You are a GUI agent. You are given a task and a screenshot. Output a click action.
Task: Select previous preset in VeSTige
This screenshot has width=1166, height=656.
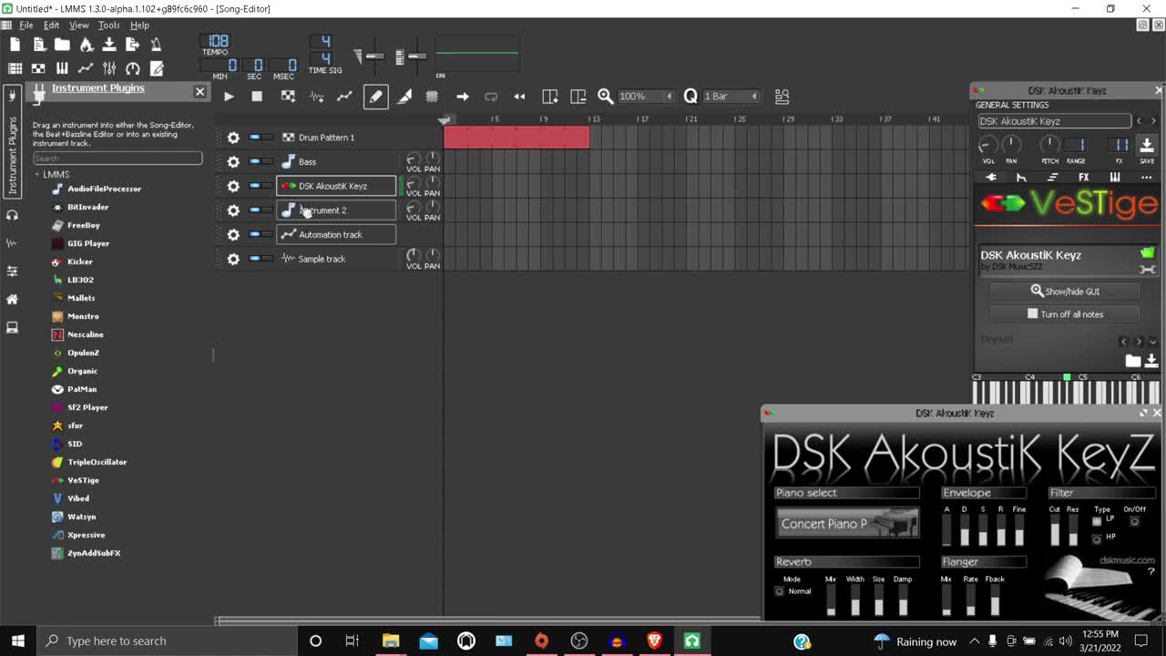tap(1123, 342)
